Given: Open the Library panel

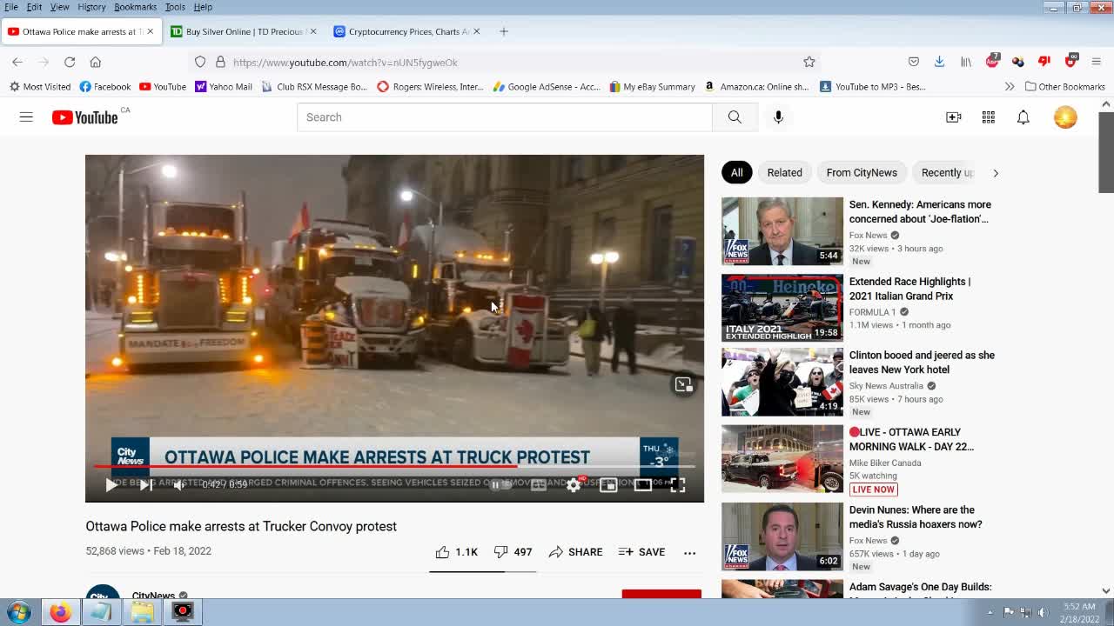Looking at the screenshot, I should coord(966,62).
